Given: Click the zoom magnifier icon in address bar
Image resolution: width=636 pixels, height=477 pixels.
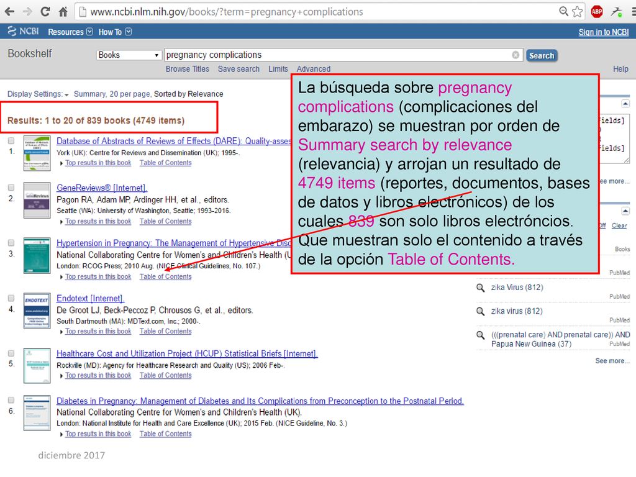Looking at the screenshot, I should [563, 11].
